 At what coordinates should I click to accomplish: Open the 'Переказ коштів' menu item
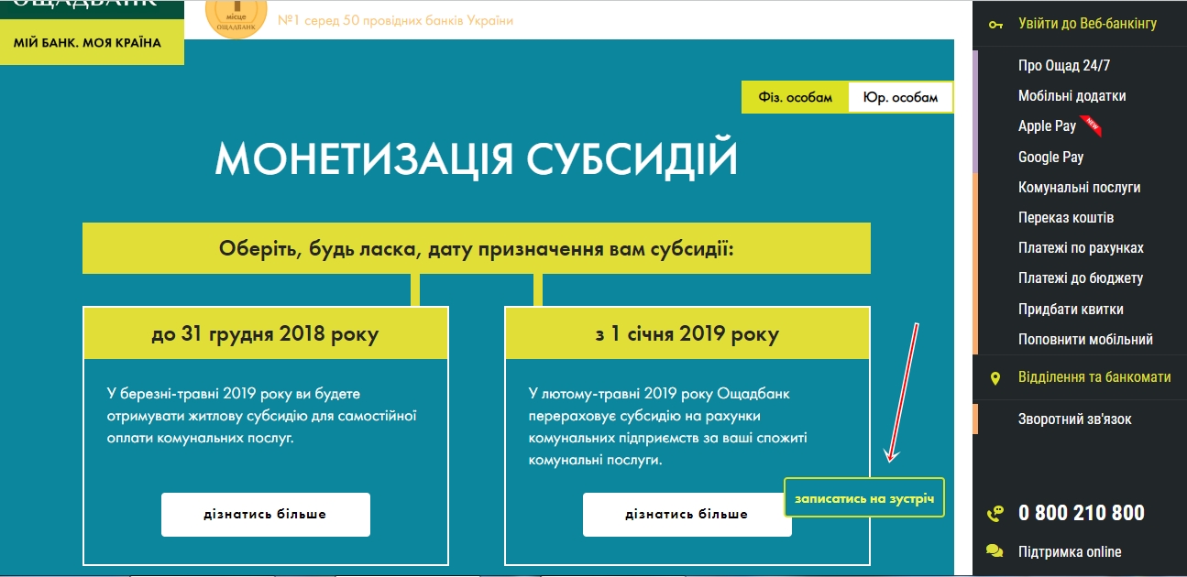pyautogui.click(x=1066, y=218)
